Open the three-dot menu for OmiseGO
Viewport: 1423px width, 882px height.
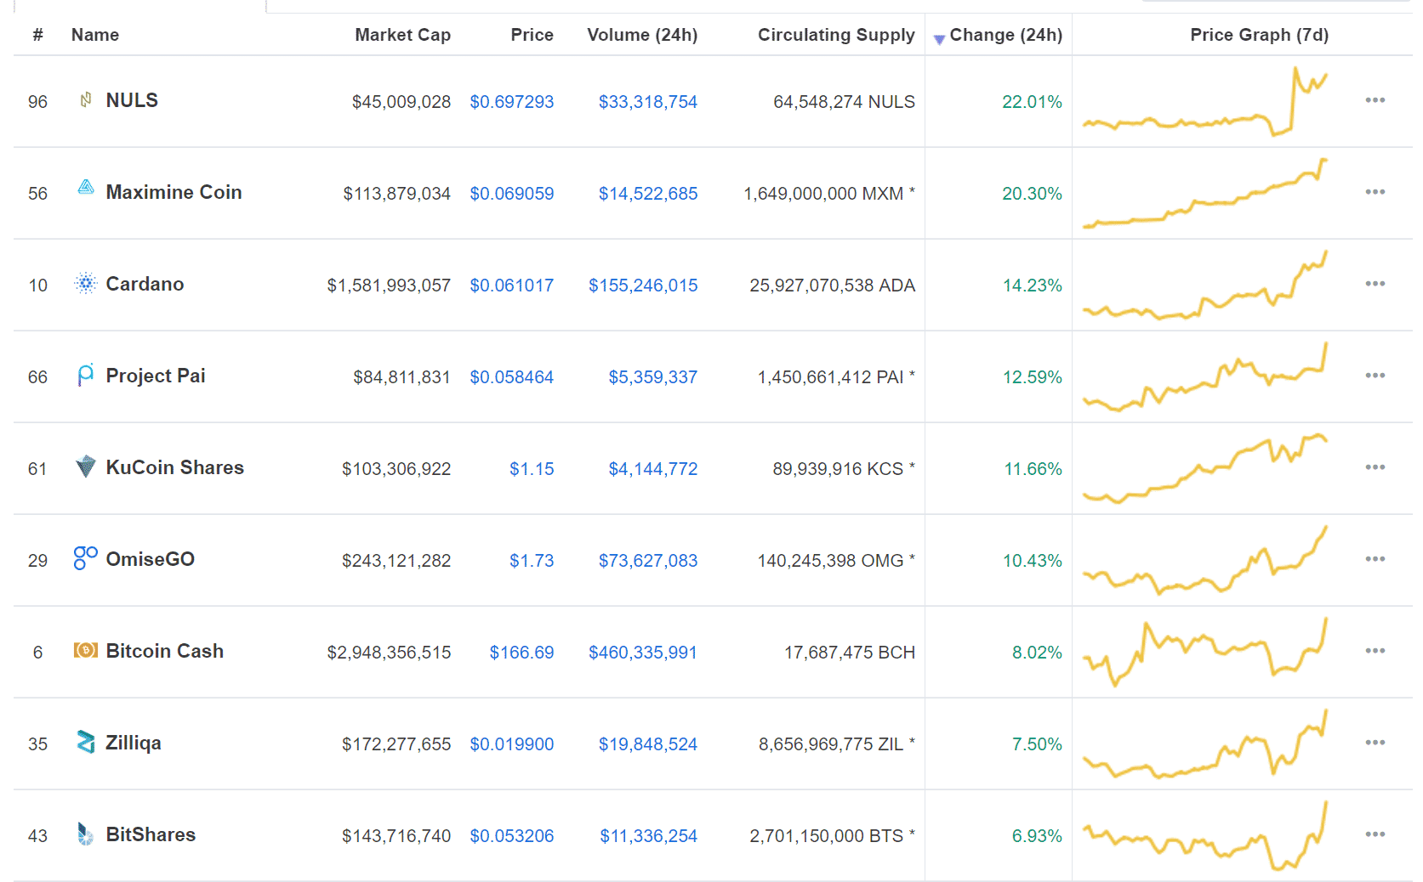coord(1375,559)
